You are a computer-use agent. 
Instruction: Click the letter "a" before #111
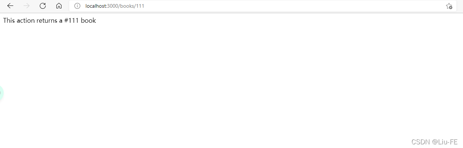tap(60, 21)
